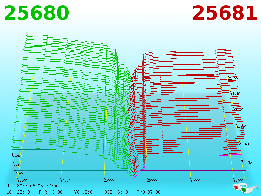Click the 21:40 time axis marker
The width and height of the screenshot is (261, 196).
click(x=244, y=144)
